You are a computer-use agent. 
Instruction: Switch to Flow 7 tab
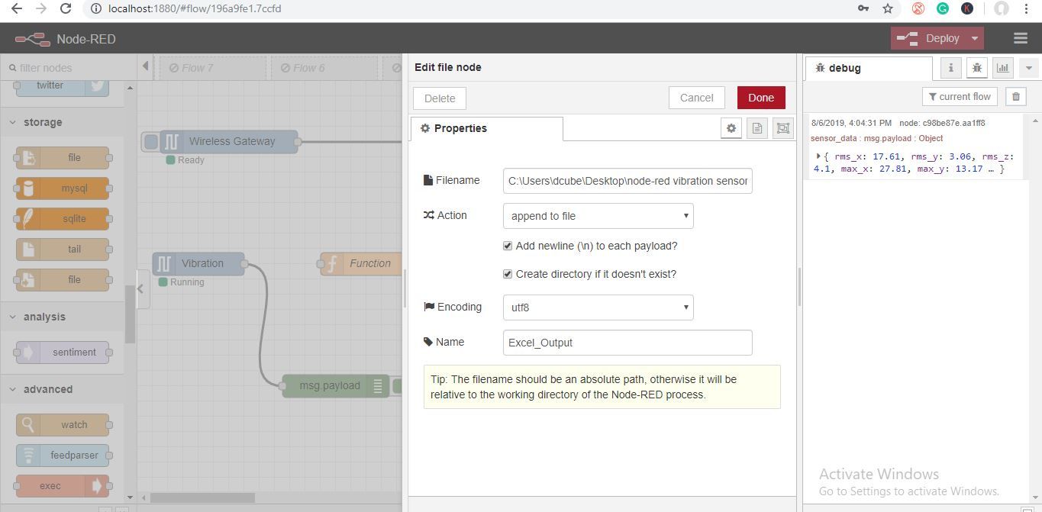212,68
